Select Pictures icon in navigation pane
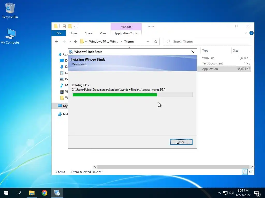This screenshot has height=198, width=265. click(x=62, y=79)
